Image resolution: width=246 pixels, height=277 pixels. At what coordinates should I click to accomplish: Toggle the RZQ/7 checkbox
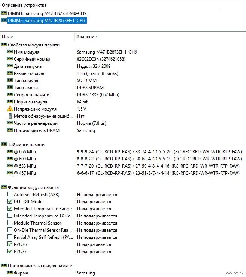tap(10, 251)
